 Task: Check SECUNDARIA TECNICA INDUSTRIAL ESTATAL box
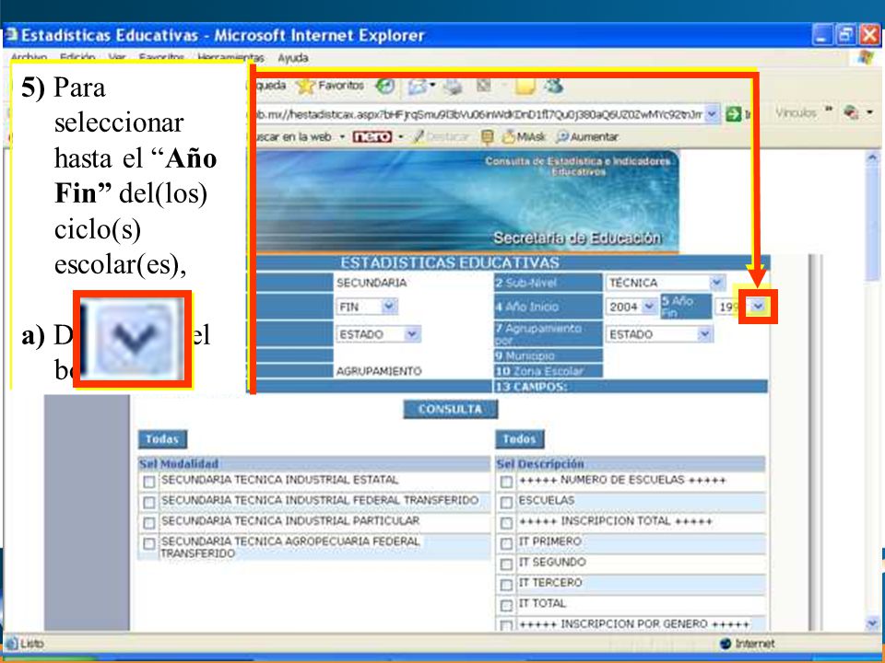[149, 482]
